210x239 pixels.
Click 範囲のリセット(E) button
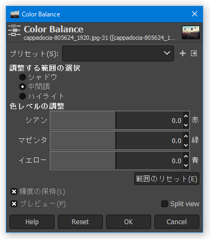click(x=167, y=179)
